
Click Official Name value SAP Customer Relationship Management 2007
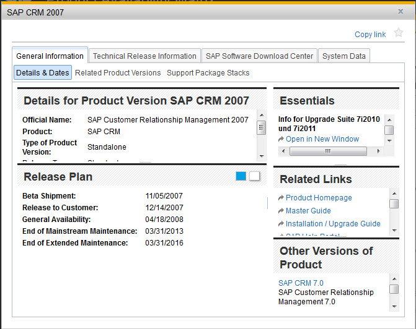coord(168,120)
